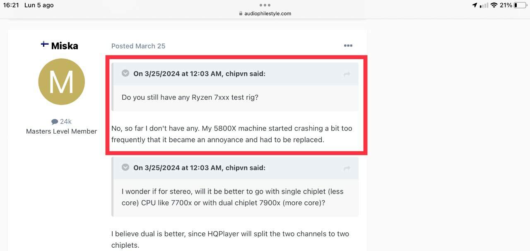Collapse the second chipvn quote about chiplets
The width and height of the screenshot is (530, 251).
[125, 167]
